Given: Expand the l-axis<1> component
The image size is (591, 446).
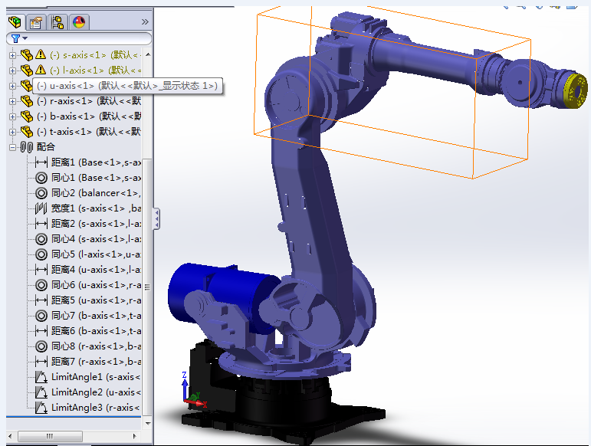Looking at the screenshot, I should pyautogui.click(x=12, y=71).
